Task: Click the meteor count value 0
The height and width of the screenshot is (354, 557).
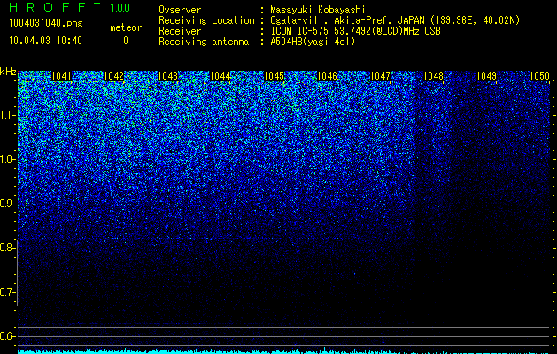Action: 126,41
